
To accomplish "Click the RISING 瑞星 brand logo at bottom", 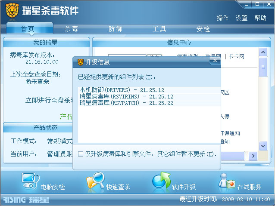I will coord(26,200).
